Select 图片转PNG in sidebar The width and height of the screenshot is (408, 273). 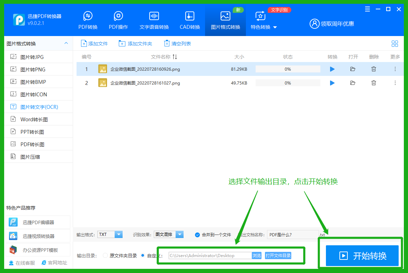click(38, 70)
